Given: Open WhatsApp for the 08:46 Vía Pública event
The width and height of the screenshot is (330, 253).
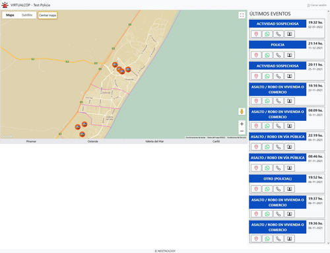Looking at the screenshot, I should pos(267,168).
